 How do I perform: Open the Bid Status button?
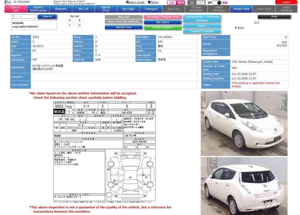163,22
